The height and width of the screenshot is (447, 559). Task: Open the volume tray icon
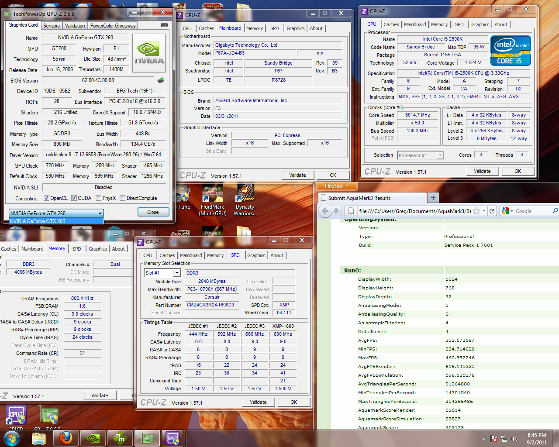coord(514,439)
